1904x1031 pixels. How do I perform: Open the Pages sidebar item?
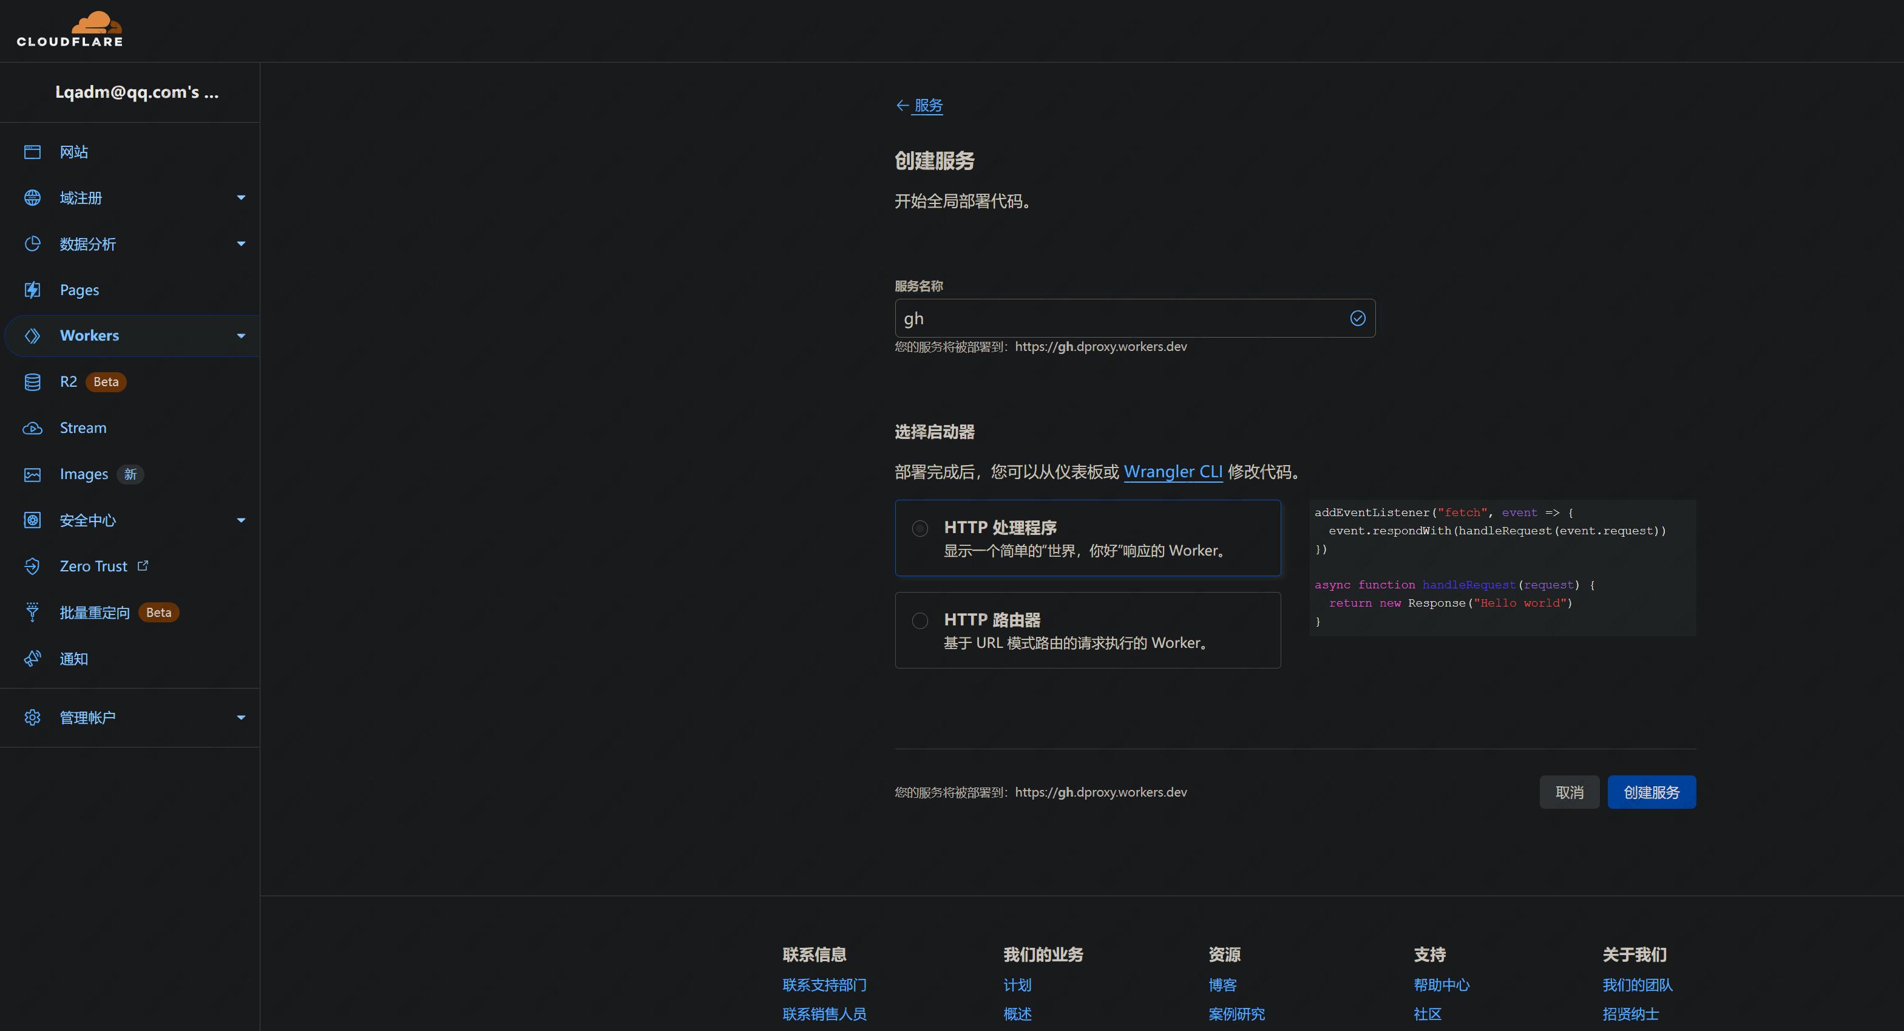tap(130, 290)
